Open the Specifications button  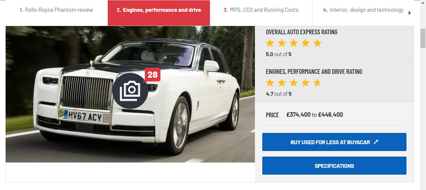click(334, 166)
